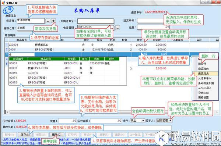Focus the 存放仓库 field showing 主仓库

(25, 28)
